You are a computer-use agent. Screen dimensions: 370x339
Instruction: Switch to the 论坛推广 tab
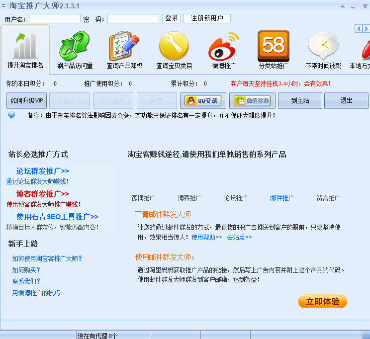click(236, 198)
